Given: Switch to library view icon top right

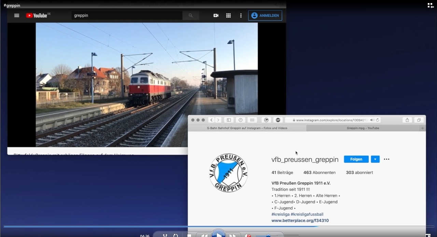Looking at the screenshot, I should 431,5.
